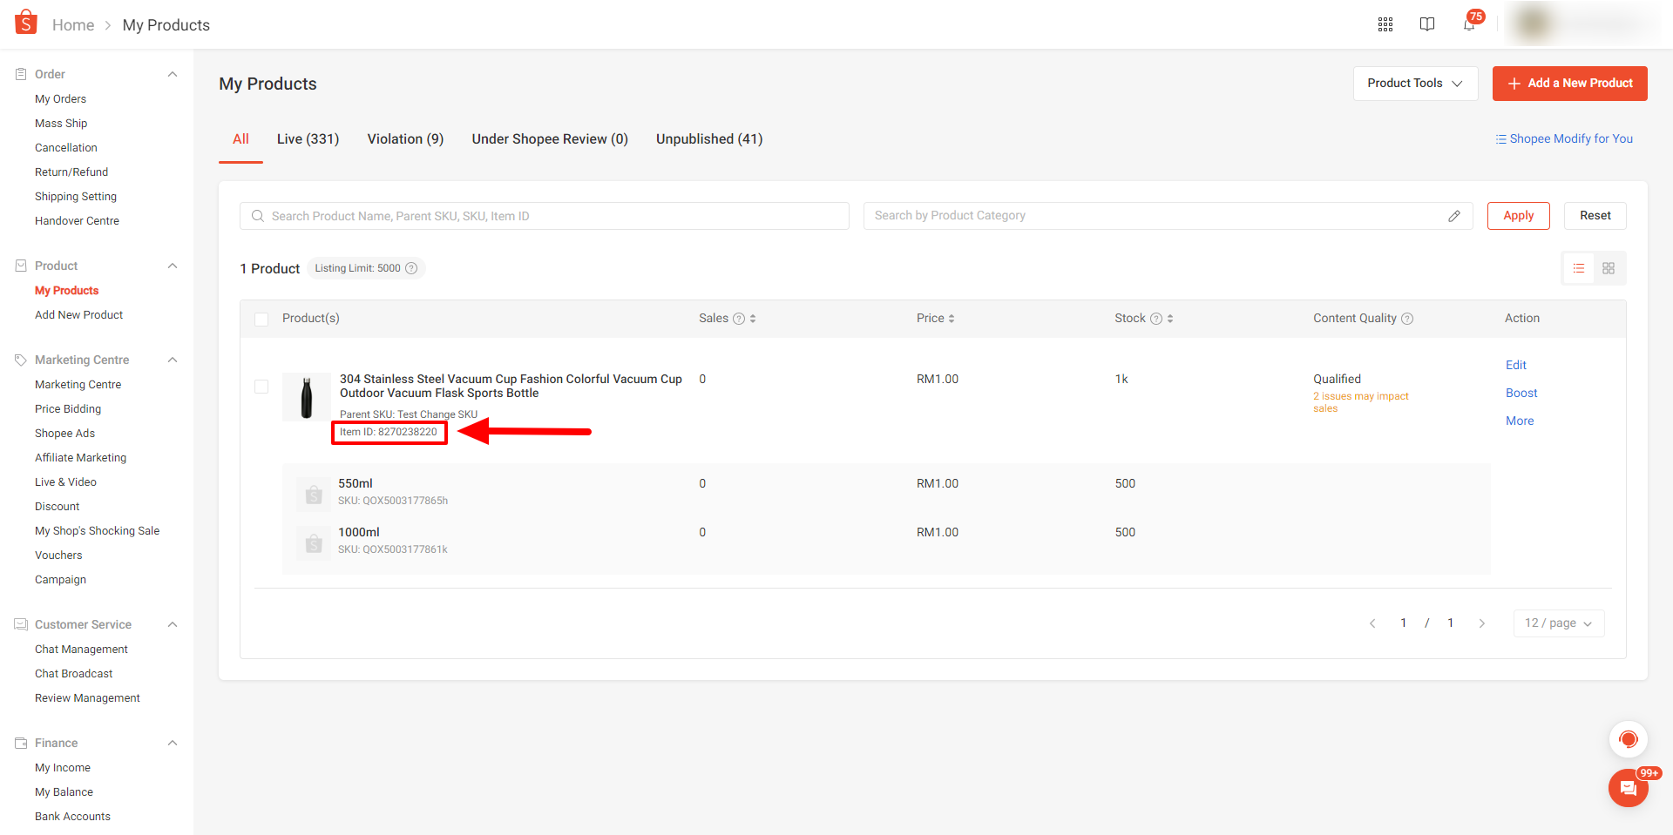
Task: Open the red chat support bubble icon
Action: pos(1628,740)
